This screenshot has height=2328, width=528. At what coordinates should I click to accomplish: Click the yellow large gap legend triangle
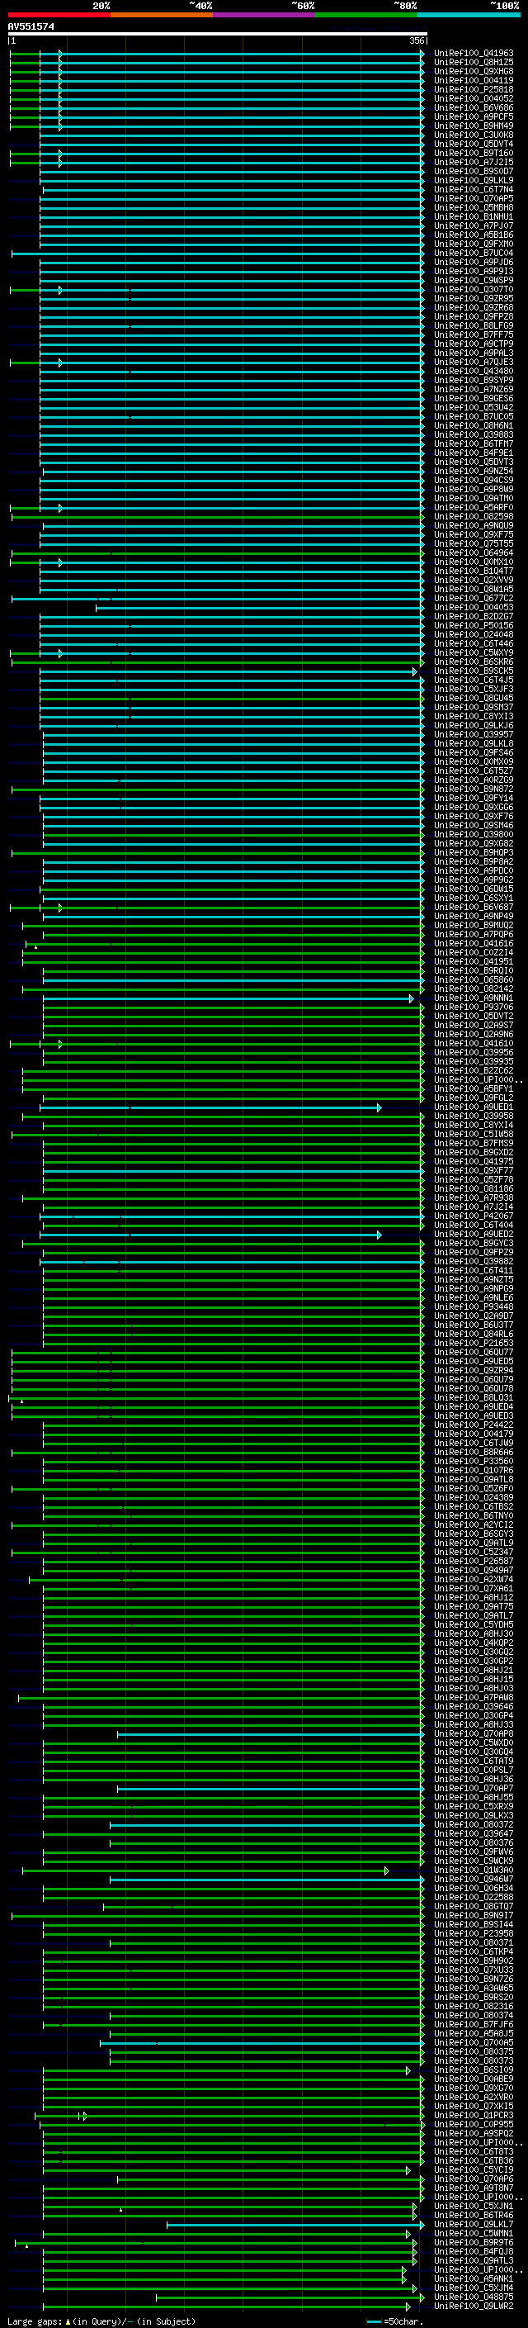coord(68,2321)
